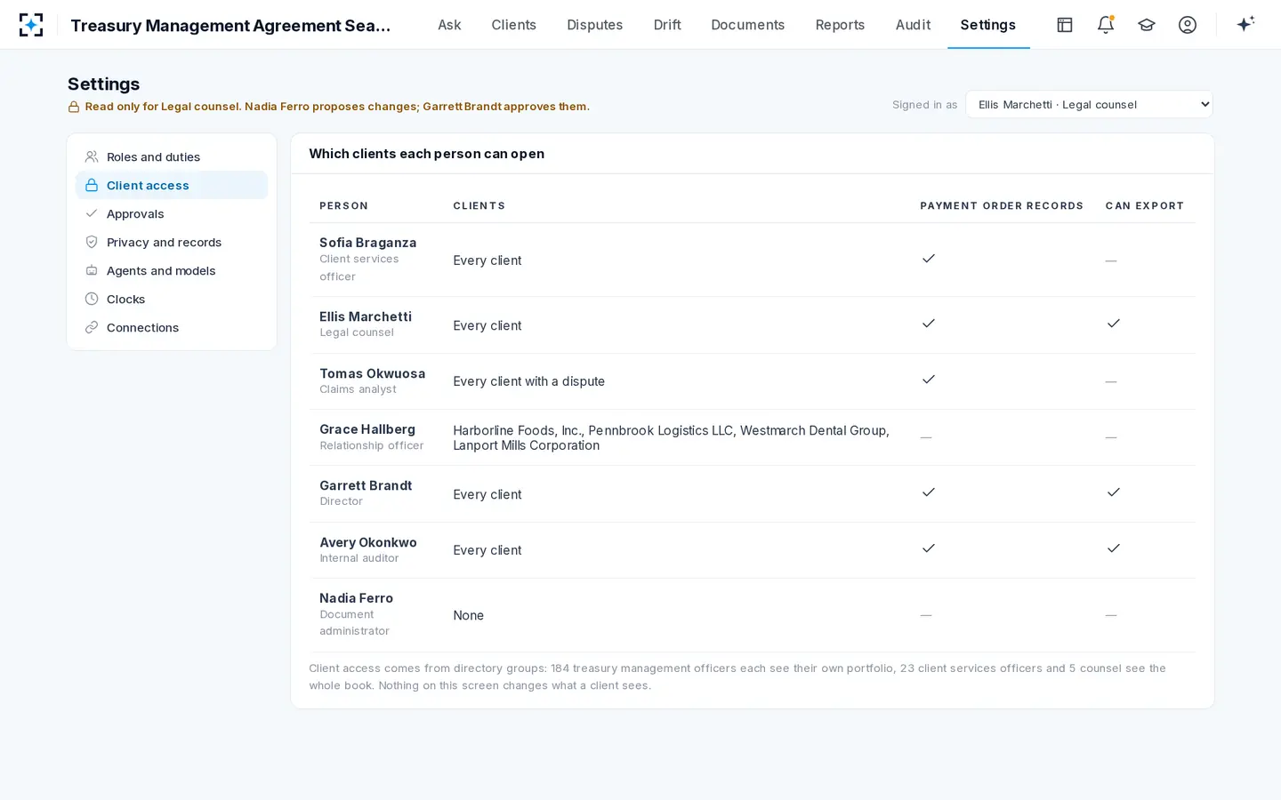Open Connections settings section
Screen dimensions: 1281x800
172,327
